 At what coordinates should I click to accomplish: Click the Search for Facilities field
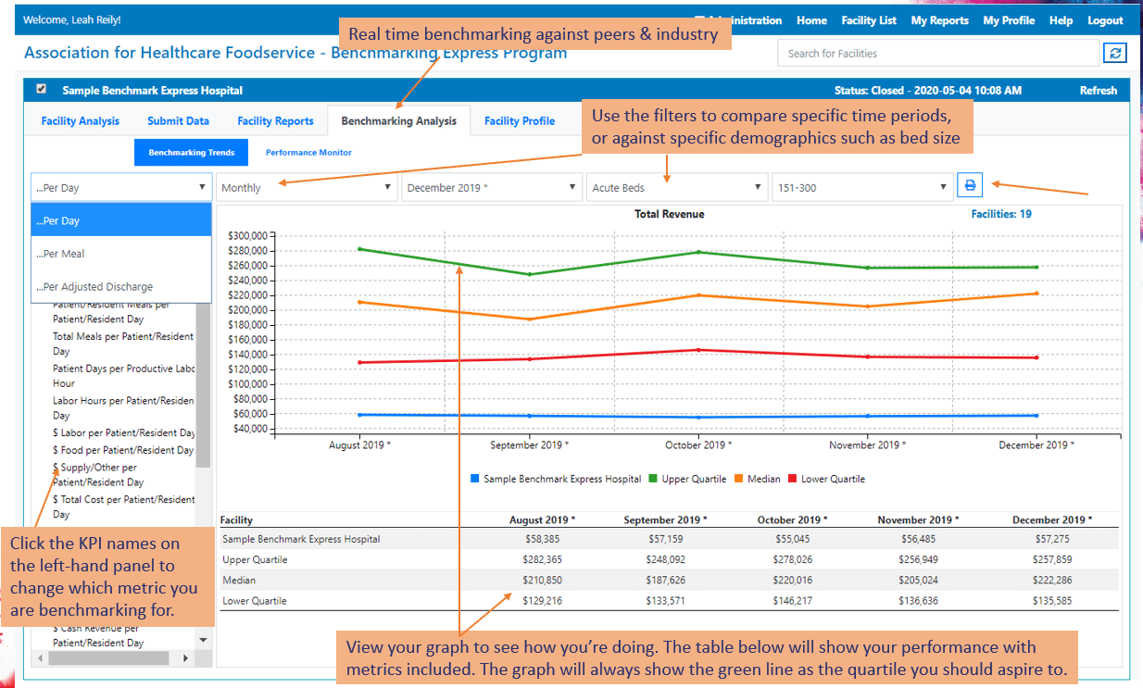[x=937, y=54]
